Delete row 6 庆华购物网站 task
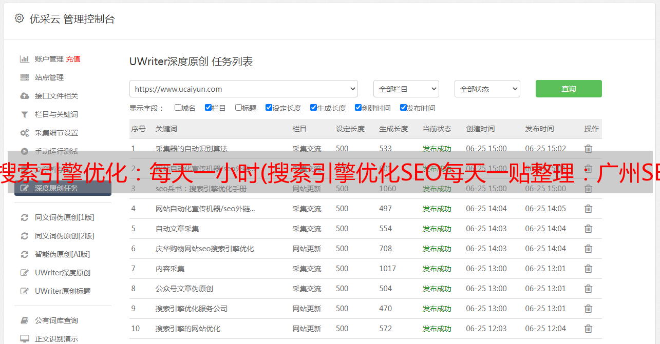The height and width of the screenshot is (344, 660). (x=588, y=249)
